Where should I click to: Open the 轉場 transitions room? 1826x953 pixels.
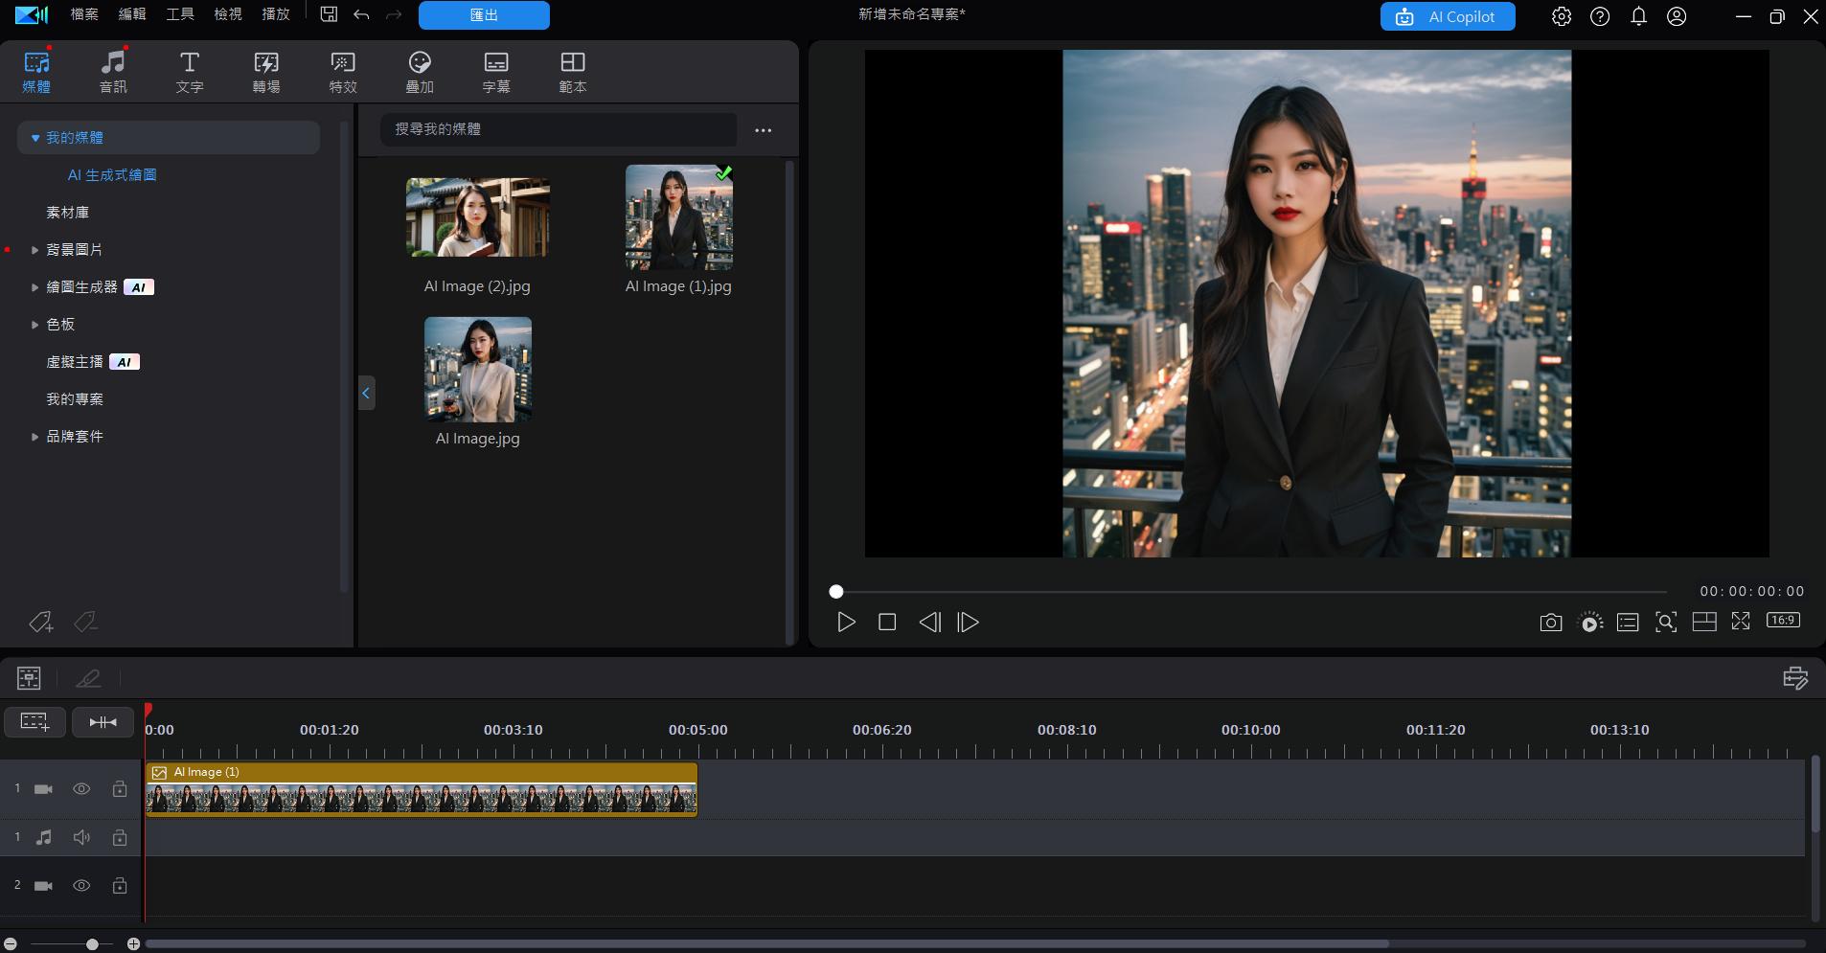point(265,72)
